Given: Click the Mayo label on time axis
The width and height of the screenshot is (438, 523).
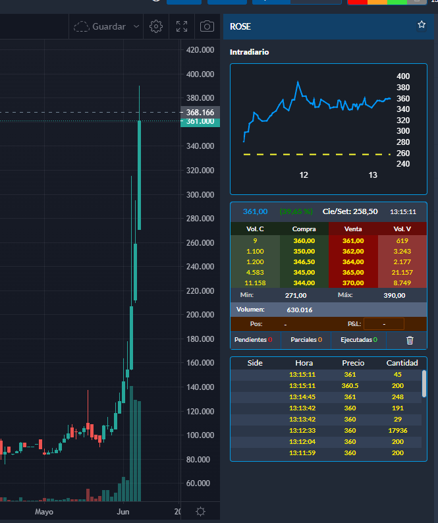Looking at the screenshot, I should (44, 512).
